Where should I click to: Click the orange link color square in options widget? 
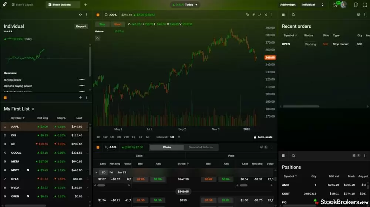coord(98,147)
